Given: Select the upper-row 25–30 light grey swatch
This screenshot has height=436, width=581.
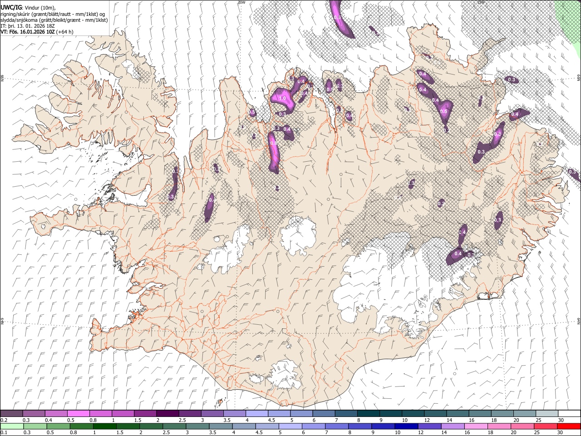Looking at the screenshot, I should (x=547, y=414).
